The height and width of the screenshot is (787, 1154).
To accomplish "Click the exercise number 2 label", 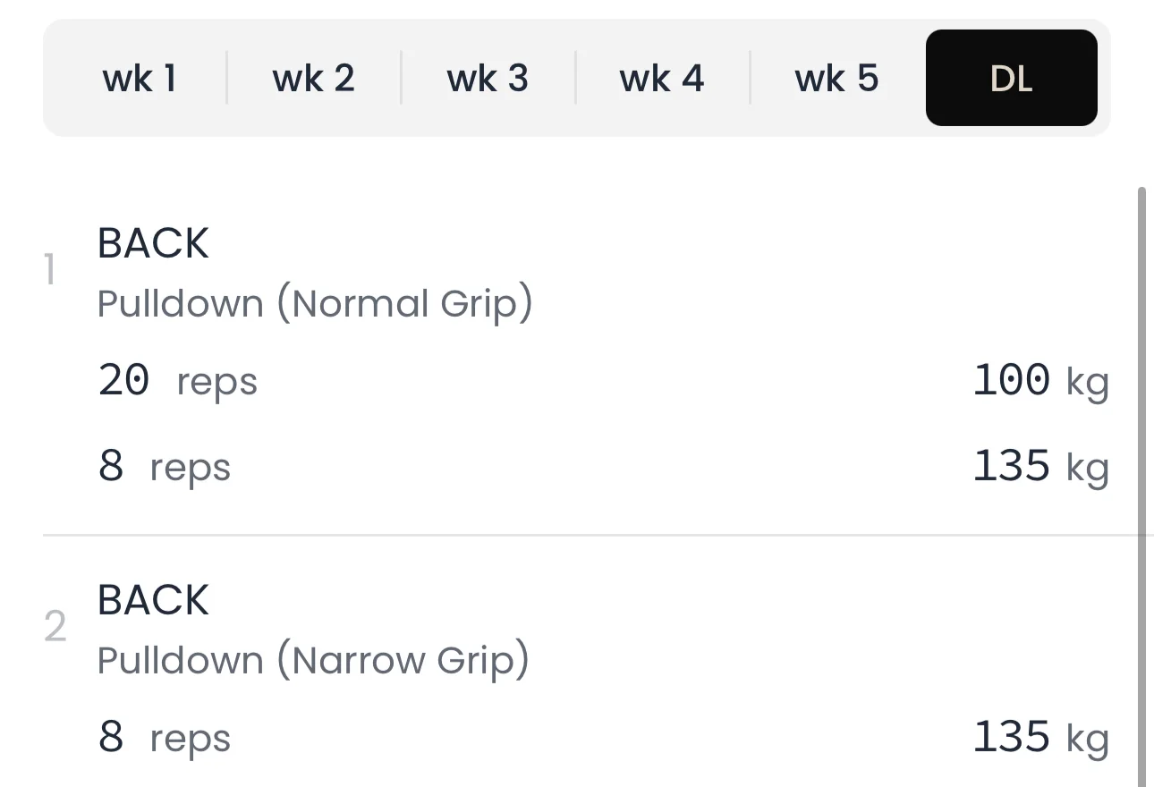I will [55, 628].
